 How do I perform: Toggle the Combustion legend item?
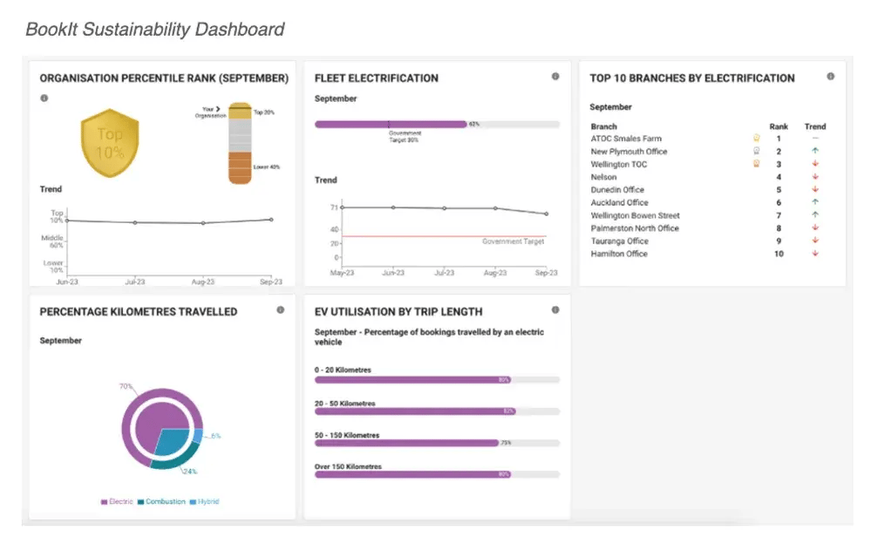(161, 501)
